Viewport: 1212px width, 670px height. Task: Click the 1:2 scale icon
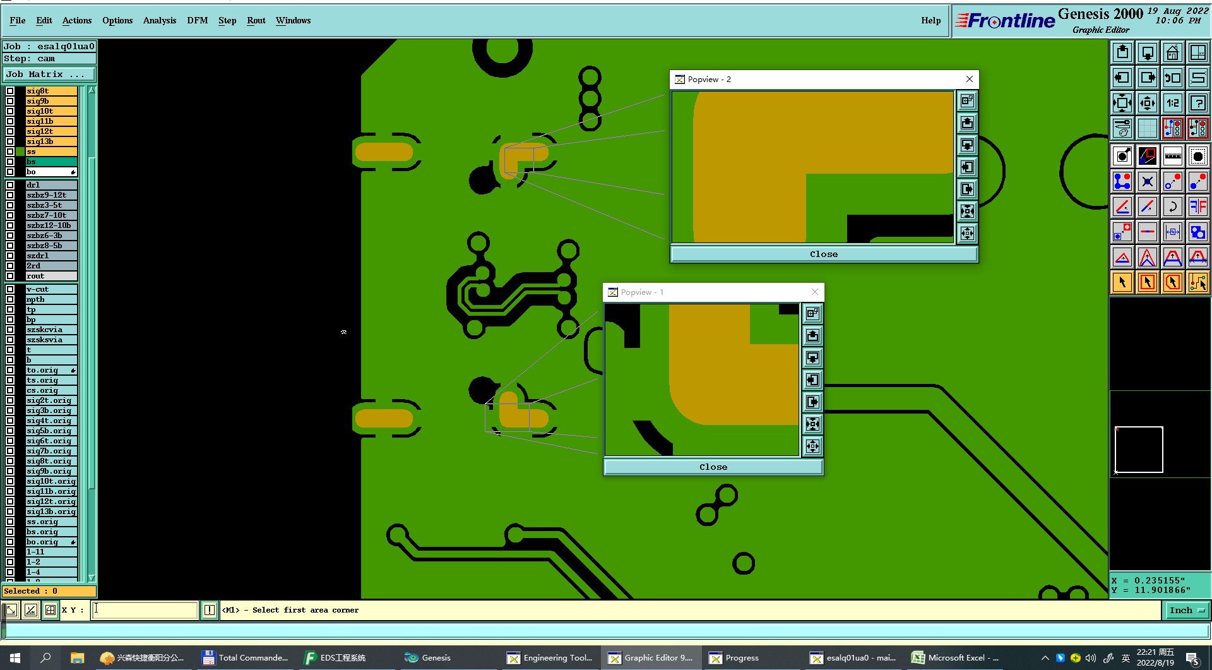[x=1173, y=103]
